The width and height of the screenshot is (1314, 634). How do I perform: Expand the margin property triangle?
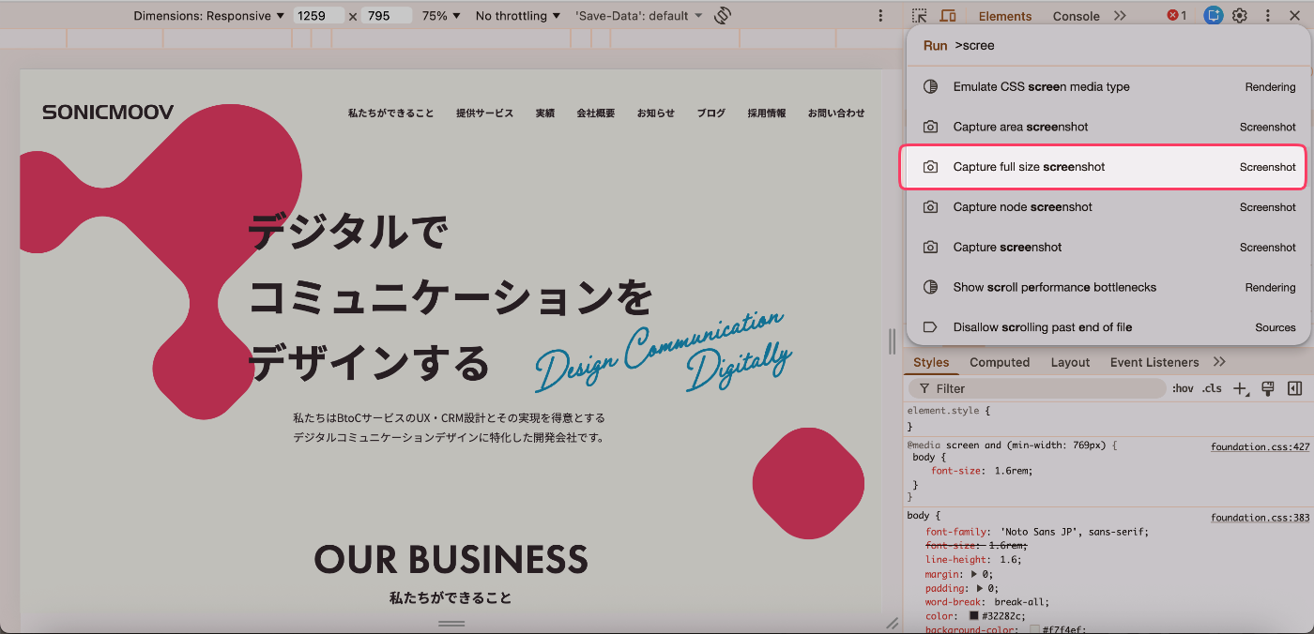point(976,574)
